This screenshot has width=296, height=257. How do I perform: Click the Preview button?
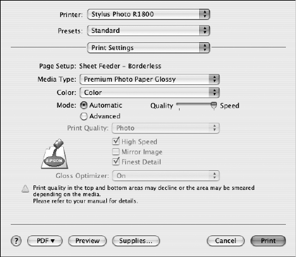(x=87, y=241)
